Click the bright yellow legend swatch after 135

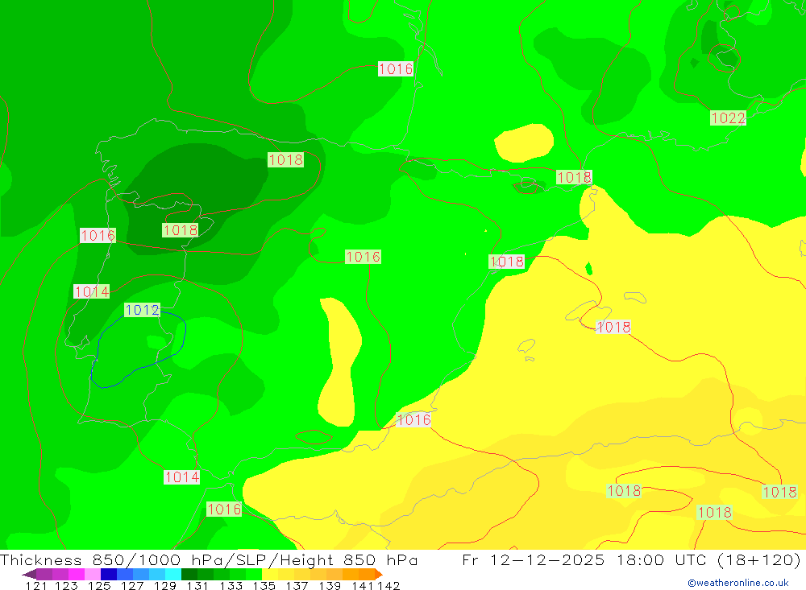click(x=270, y=574)
